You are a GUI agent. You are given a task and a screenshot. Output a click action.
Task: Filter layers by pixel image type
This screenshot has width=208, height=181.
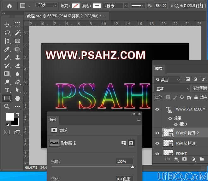pyautogui.click(x=187, y=79)
